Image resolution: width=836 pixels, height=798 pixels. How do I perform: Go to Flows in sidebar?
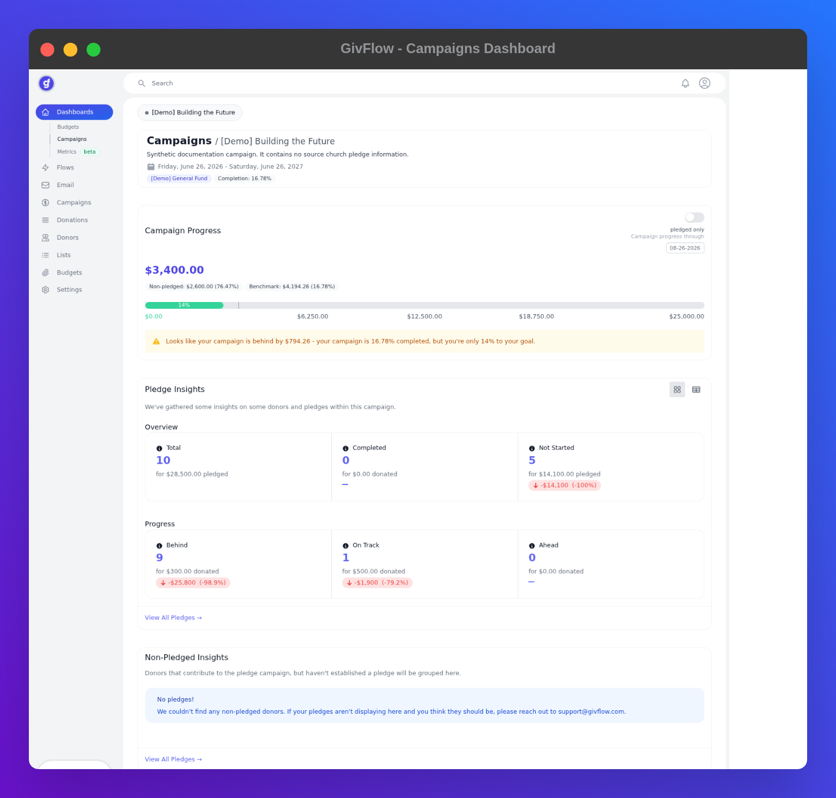(x=65, y=167)
